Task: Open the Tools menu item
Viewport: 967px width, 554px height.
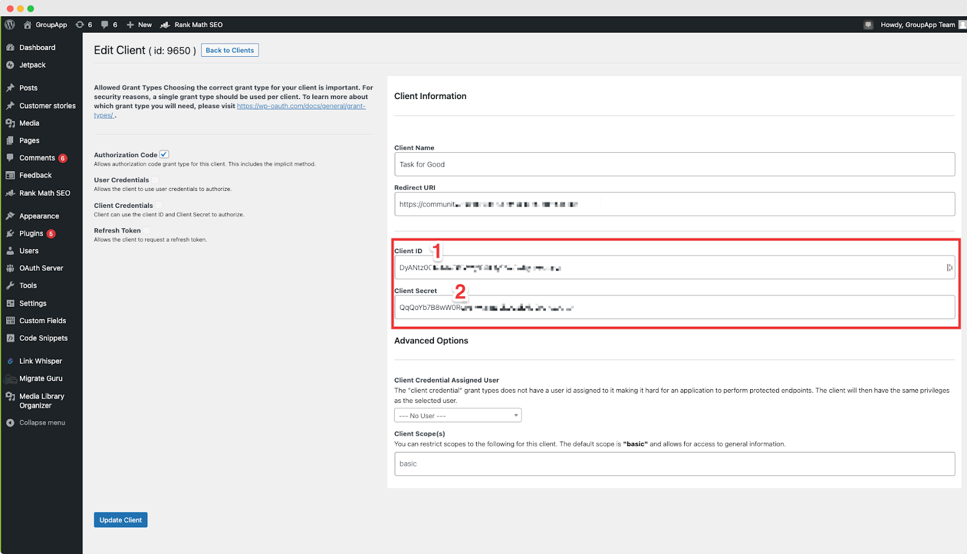Action: (28, 286)
